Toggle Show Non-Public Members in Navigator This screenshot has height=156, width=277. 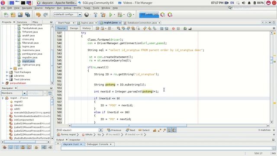(23, 147)
